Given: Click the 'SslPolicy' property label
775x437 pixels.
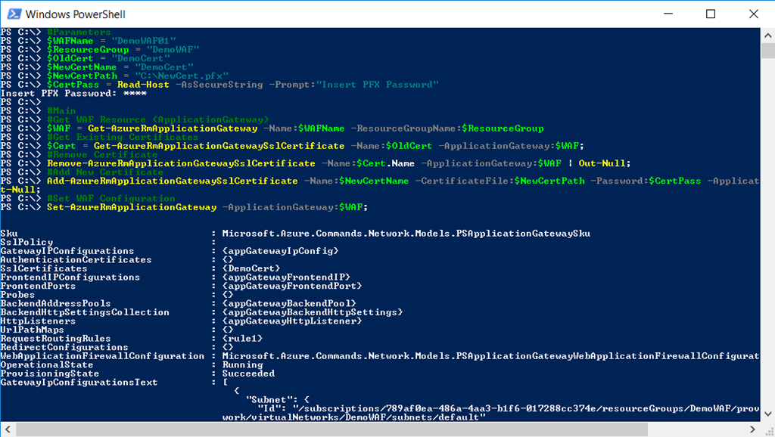Looking at the screenshot, I should [x=26, y=243].
